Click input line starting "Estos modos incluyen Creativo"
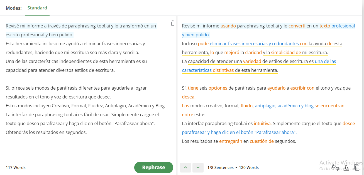 tap(86, 106)
